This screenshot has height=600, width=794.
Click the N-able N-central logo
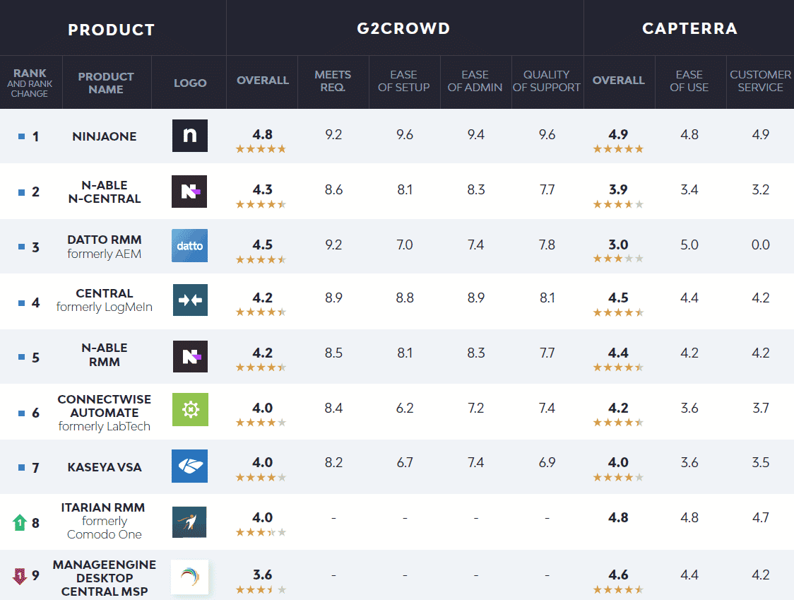[x=189, y=192]
